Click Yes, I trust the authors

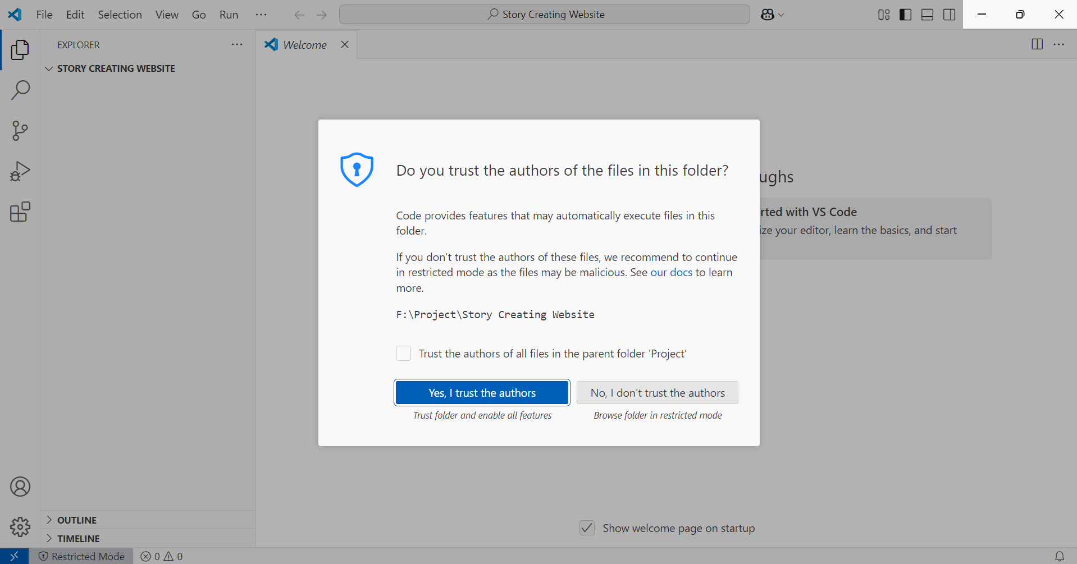tap(482, 393)
